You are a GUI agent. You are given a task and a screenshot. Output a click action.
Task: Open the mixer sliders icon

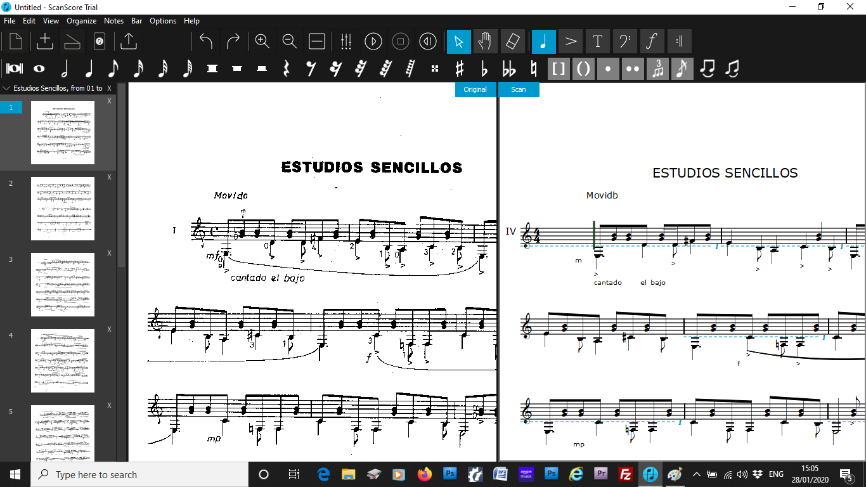point(346,42)
